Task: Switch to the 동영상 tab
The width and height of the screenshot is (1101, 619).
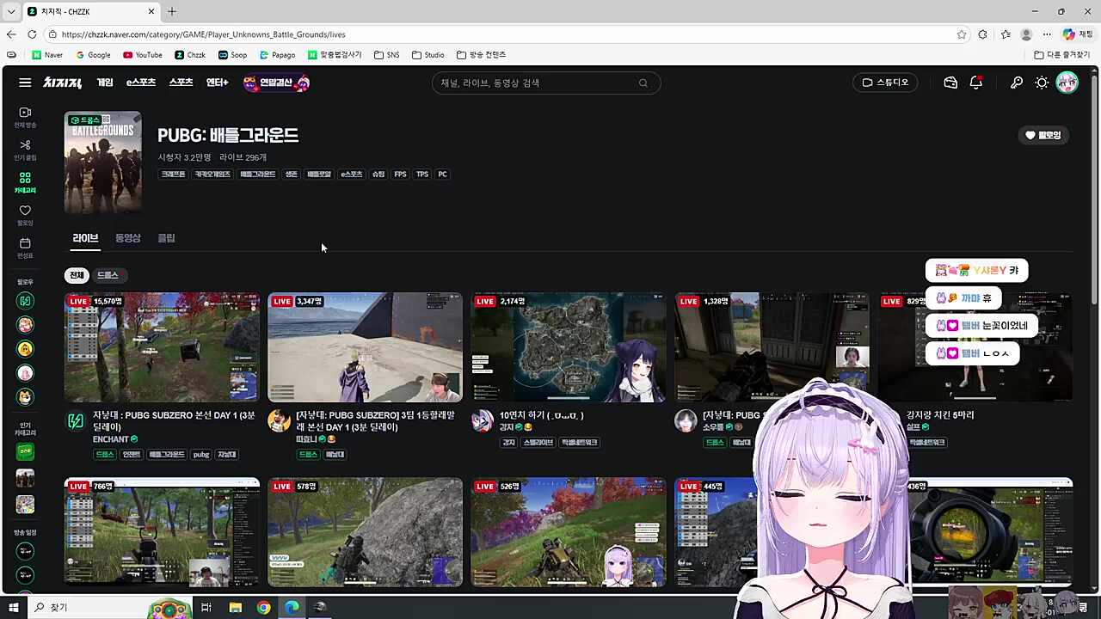Action: tap(127, 238)
